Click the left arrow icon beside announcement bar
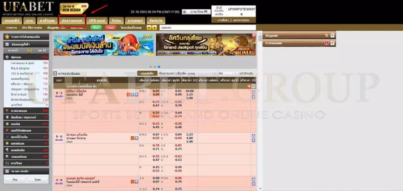Screen dimensions: 403x191 tap(149, 28)
